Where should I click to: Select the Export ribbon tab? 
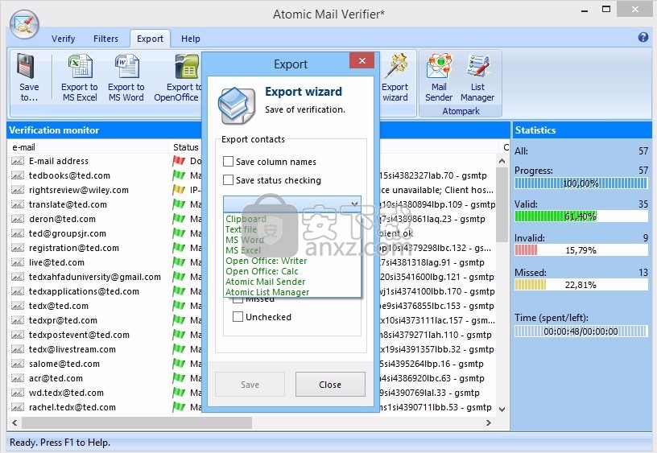(150, 39)
